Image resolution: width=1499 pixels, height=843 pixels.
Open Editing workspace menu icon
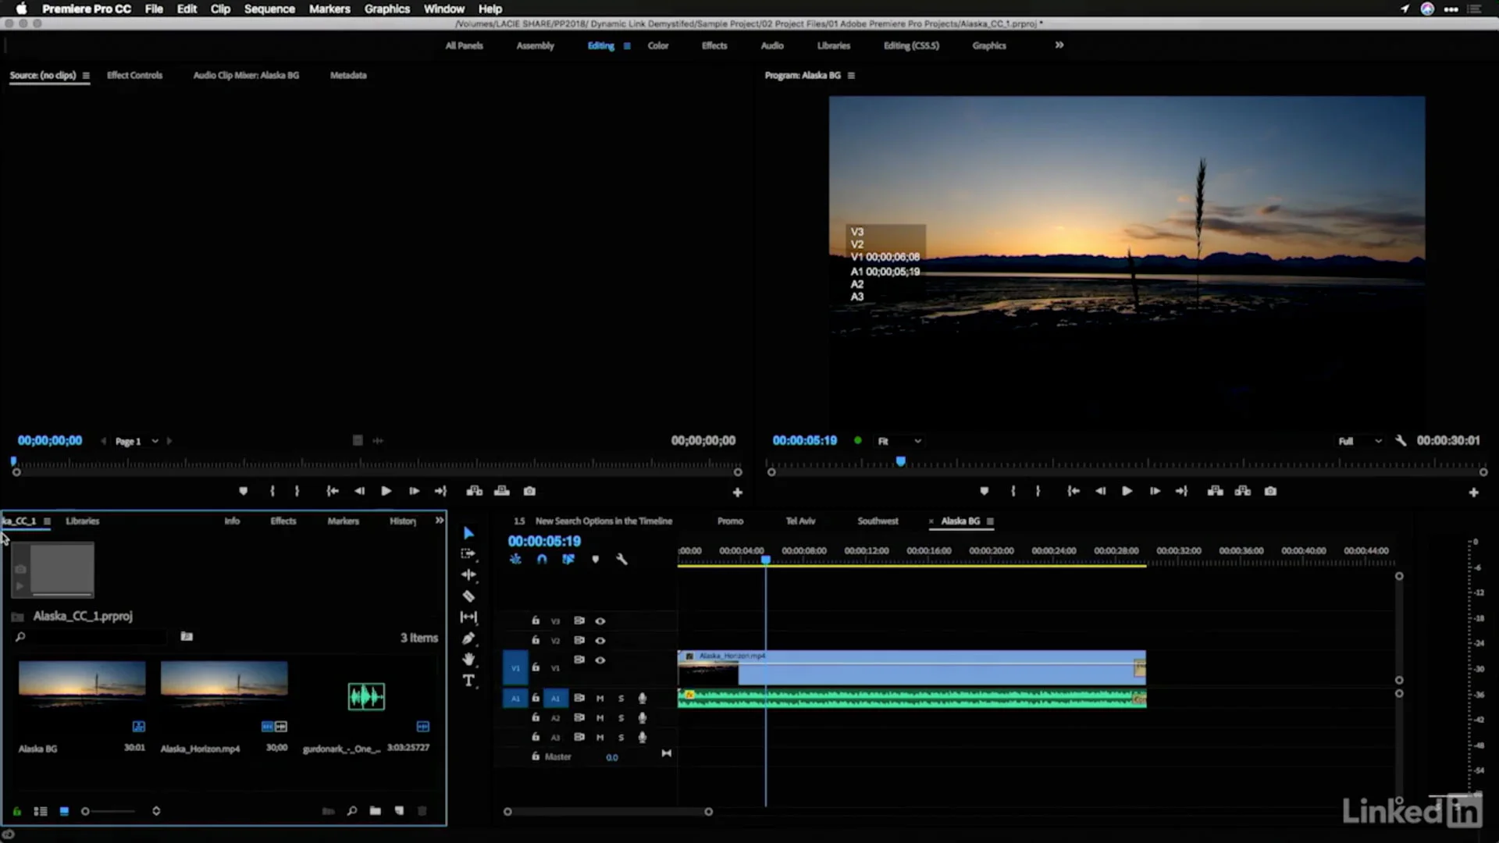[627, 46]
